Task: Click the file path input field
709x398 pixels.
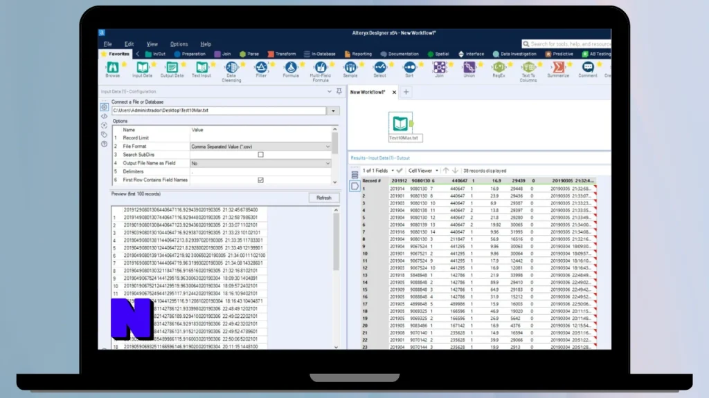Action: 219,111
